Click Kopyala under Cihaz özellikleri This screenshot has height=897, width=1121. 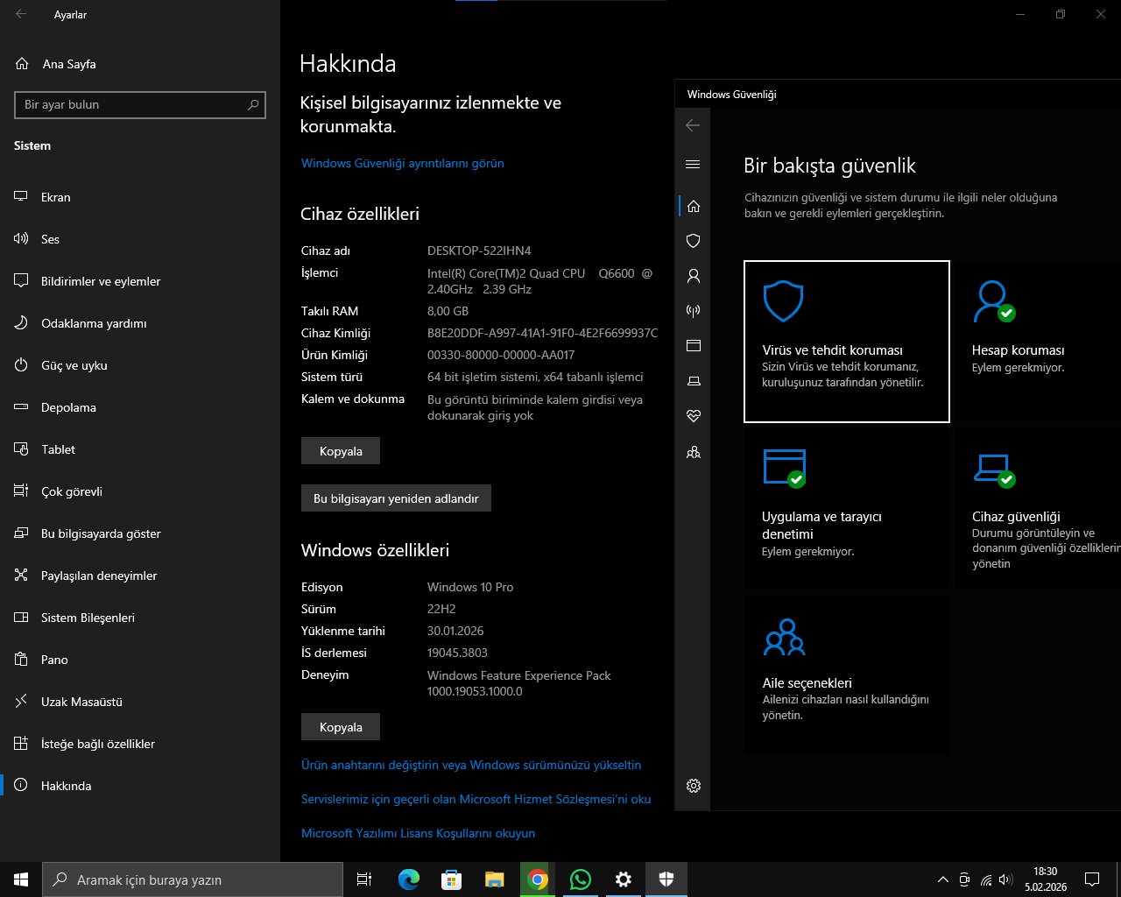[x=341, y=451]
